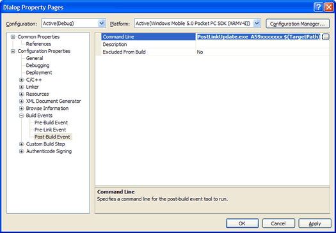Select the Linker label
This screenshot has width=336, height=233.
coord(33,87)
